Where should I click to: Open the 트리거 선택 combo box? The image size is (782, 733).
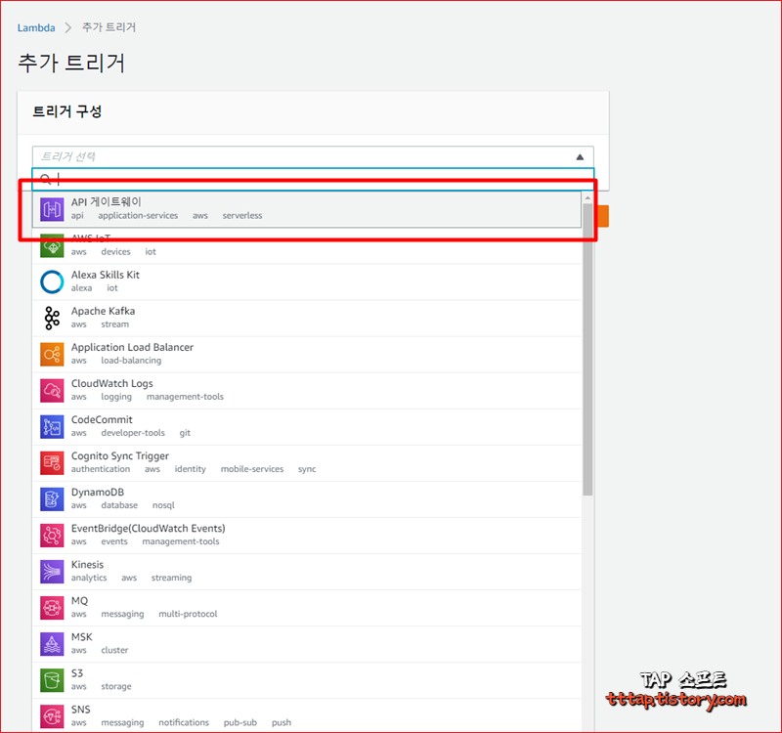click(x=313, y=156)
